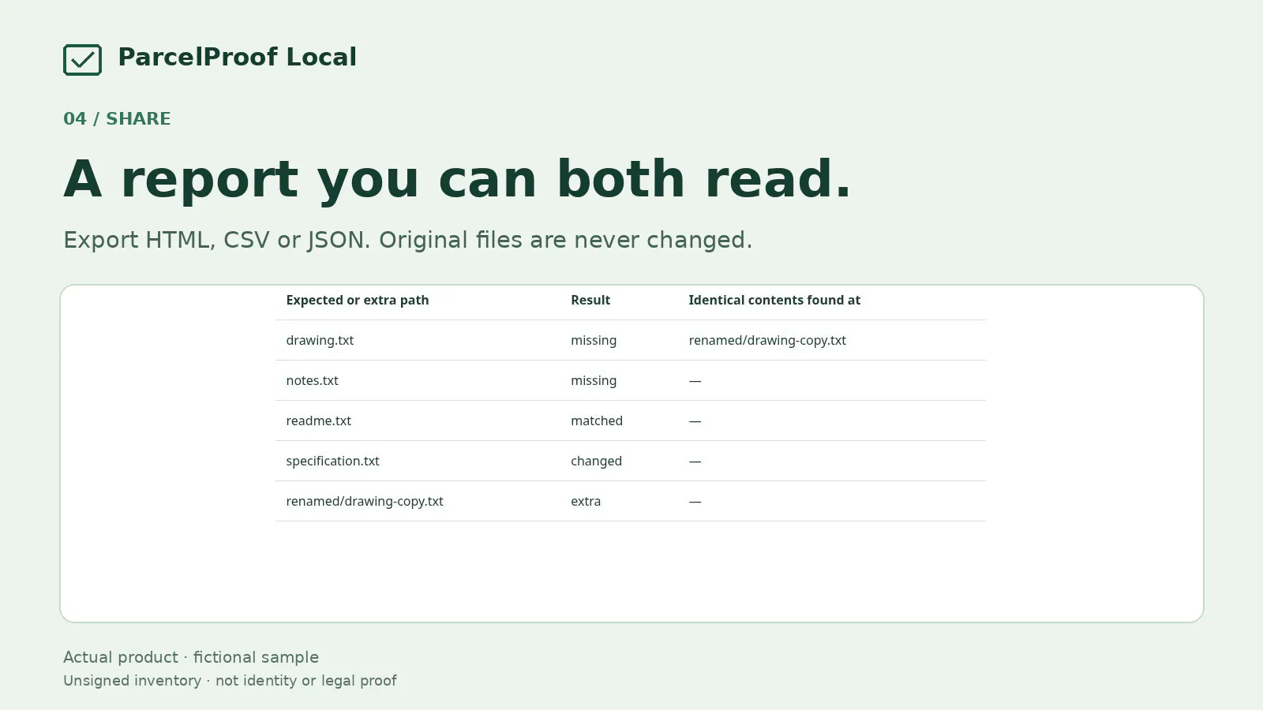Image resolution: width=1263 pixels, height=710 pixels.
Task: Click the missing result for notes.txt
Action: point(594,380)
